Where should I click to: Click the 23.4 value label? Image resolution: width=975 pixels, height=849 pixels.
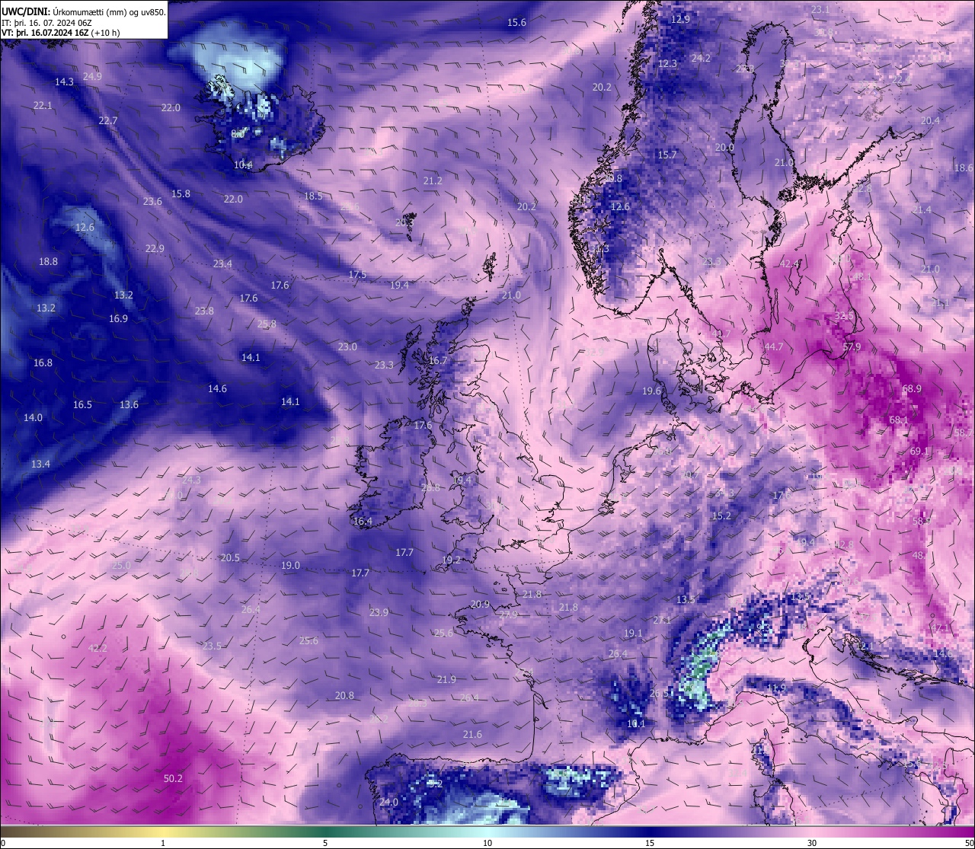coord(222,264)
